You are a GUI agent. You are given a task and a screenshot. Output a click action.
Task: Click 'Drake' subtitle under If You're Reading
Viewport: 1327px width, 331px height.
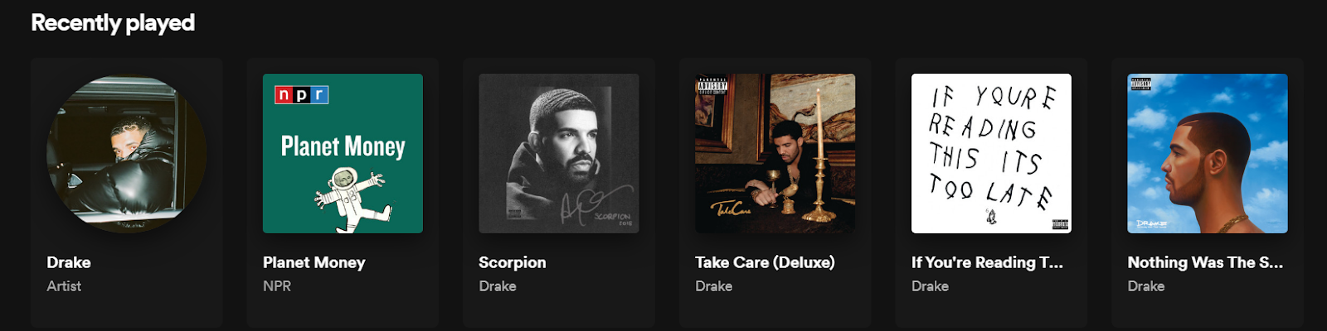click(930, 286)
